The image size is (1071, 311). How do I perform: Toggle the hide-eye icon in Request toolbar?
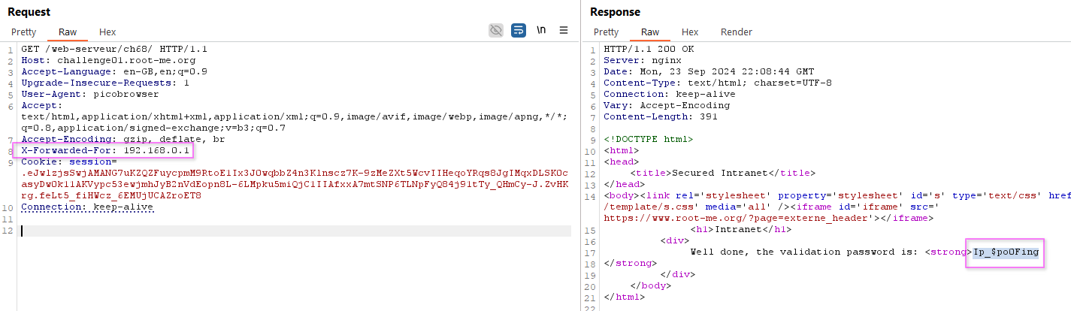[496, 30]
